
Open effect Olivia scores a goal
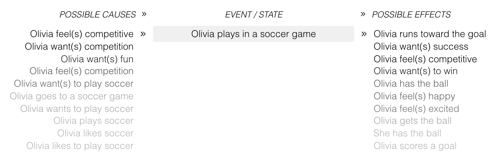tap(415, 146)
